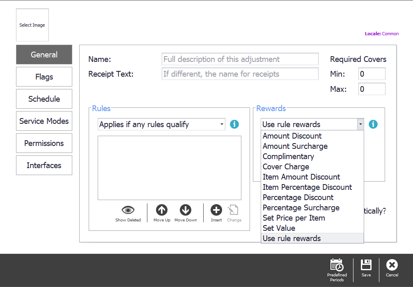Screen dimensions: 413x287
Task: Open Rewards info icon
Action: click(373, 124)
